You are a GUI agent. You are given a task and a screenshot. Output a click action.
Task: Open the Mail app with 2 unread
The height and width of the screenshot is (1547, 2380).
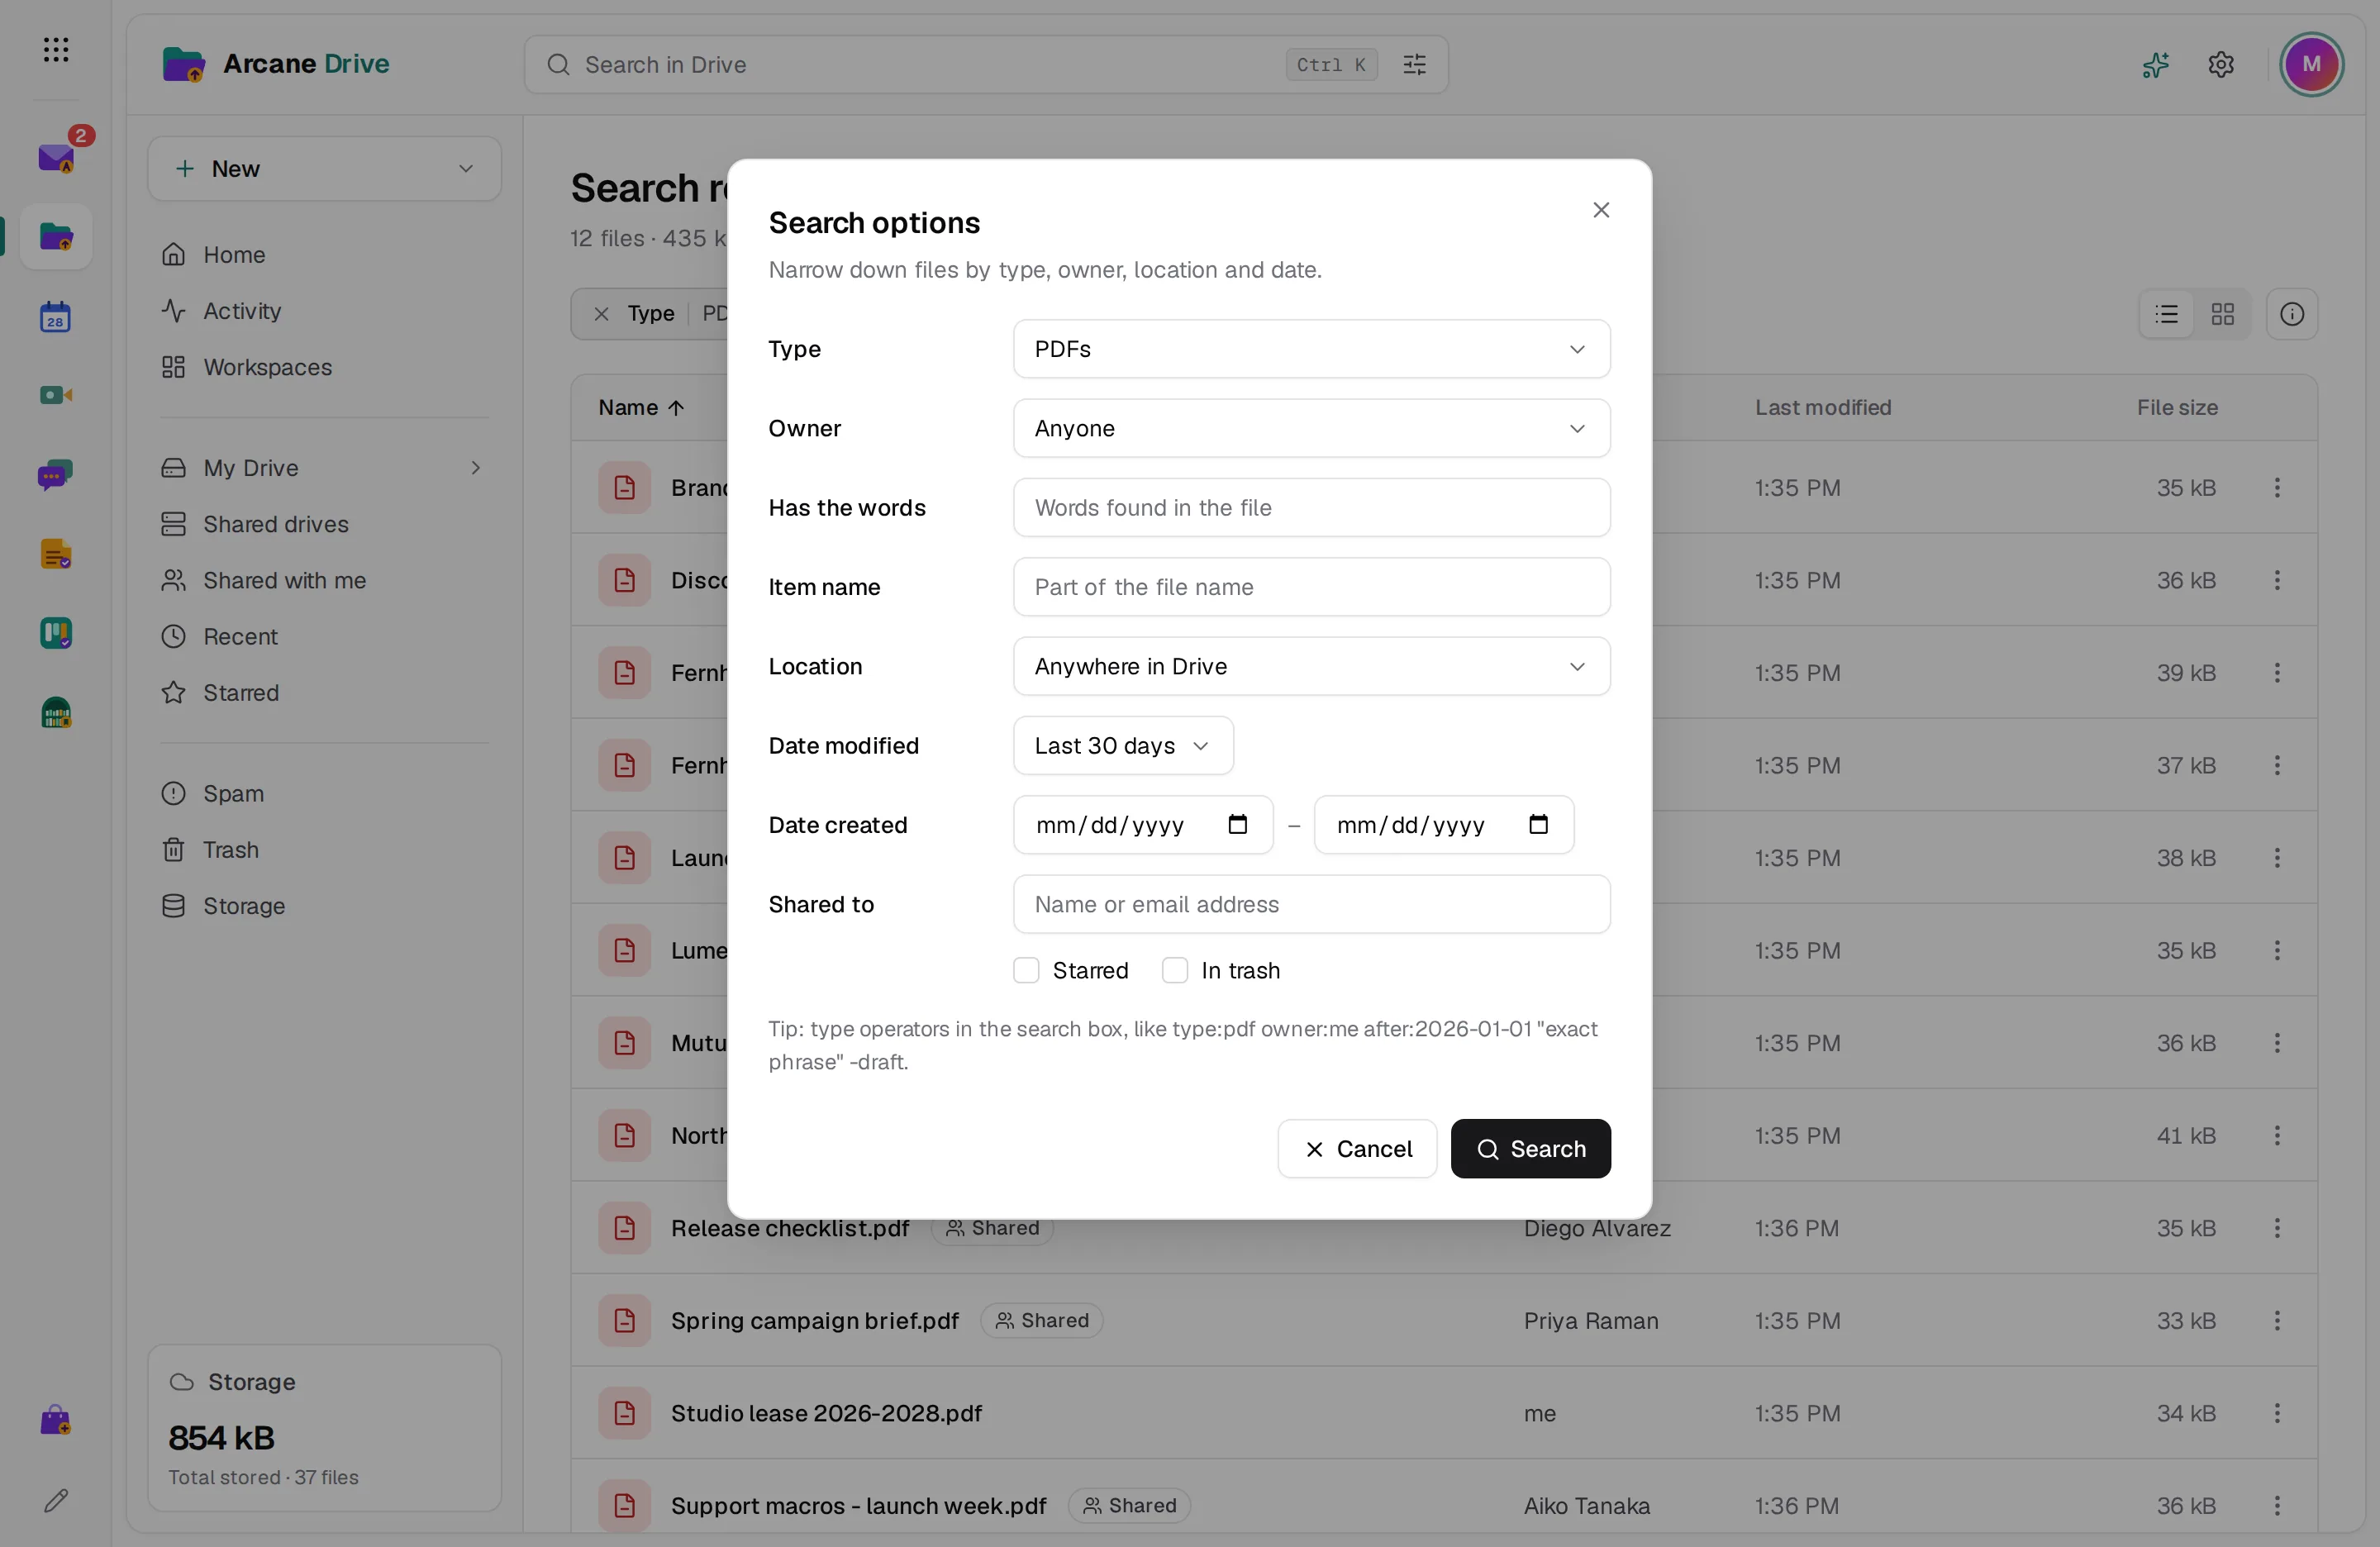click(x=56, y=157)
